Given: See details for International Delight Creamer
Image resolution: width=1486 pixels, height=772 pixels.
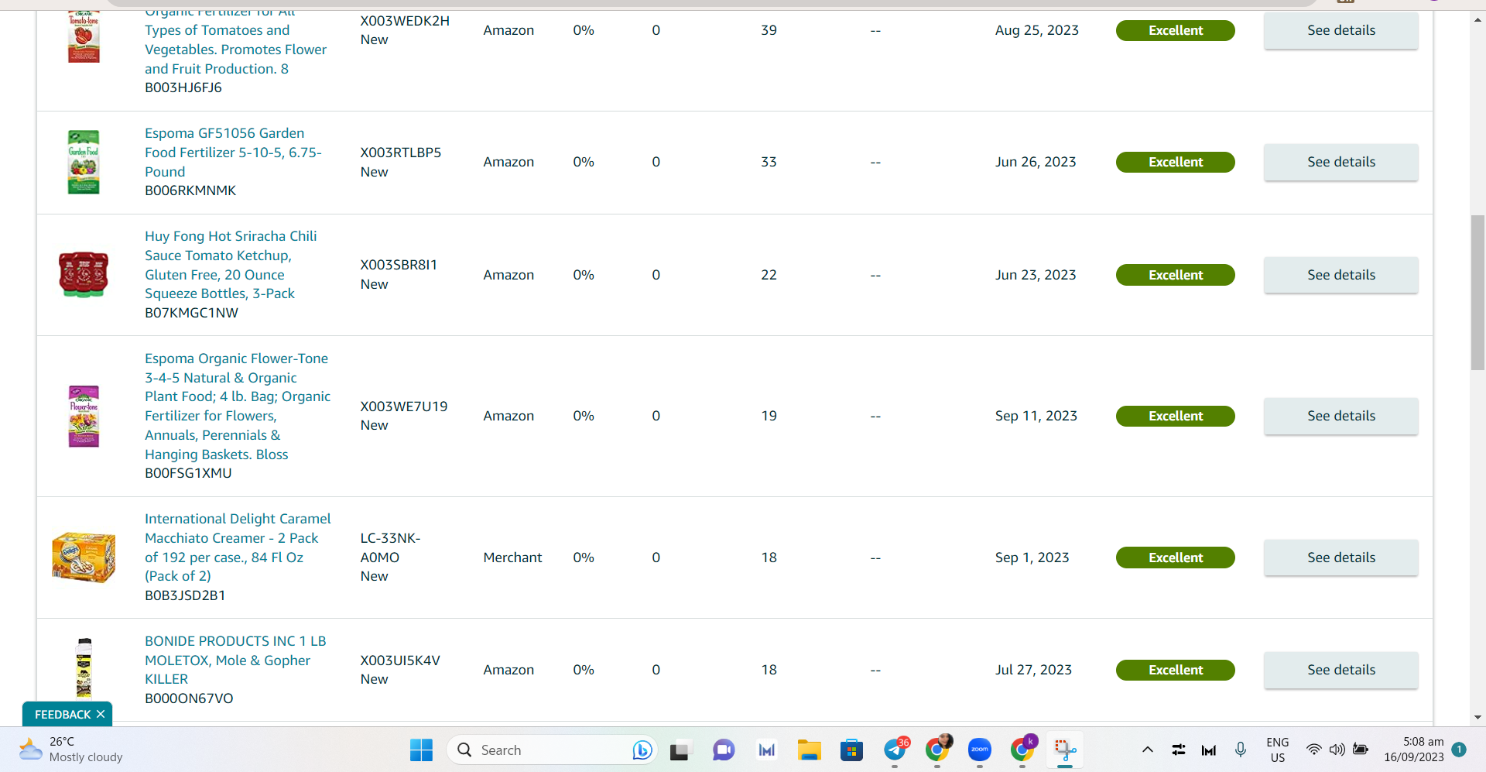Looking at the screenshot, I should 1341,558.
